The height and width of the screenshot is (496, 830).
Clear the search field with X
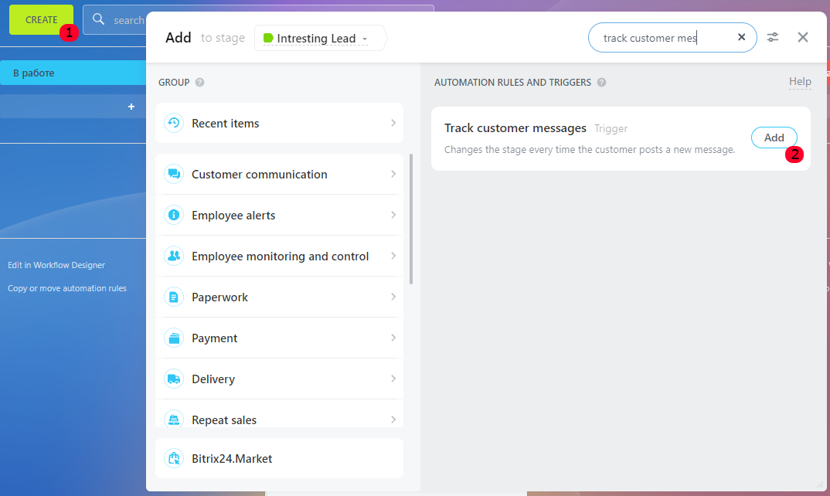(742, 37)
